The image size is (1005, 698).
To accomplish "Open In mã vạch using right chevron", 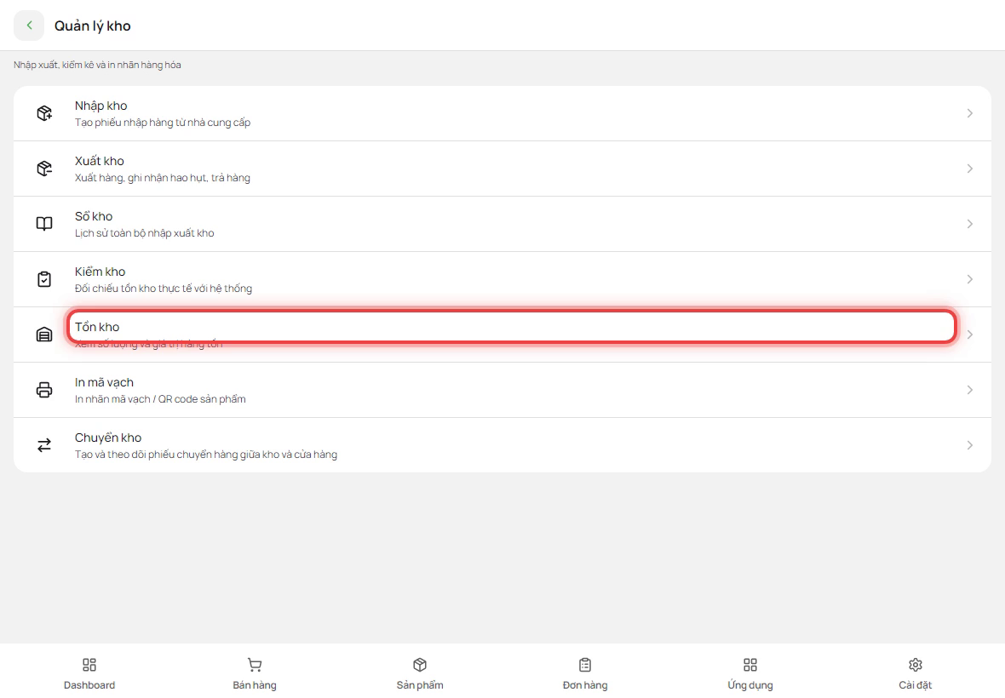I will pyautogui.click(x=970, y=389).
